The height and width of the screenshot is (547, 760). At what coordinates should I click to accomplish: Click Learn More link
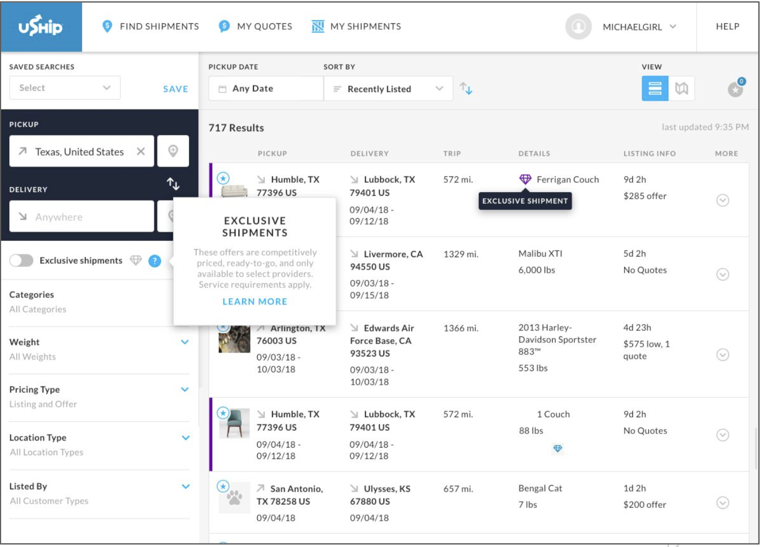255,302
